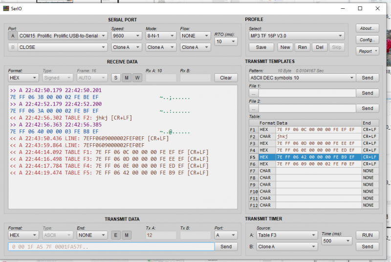Save the current profile

coord(261,47)
